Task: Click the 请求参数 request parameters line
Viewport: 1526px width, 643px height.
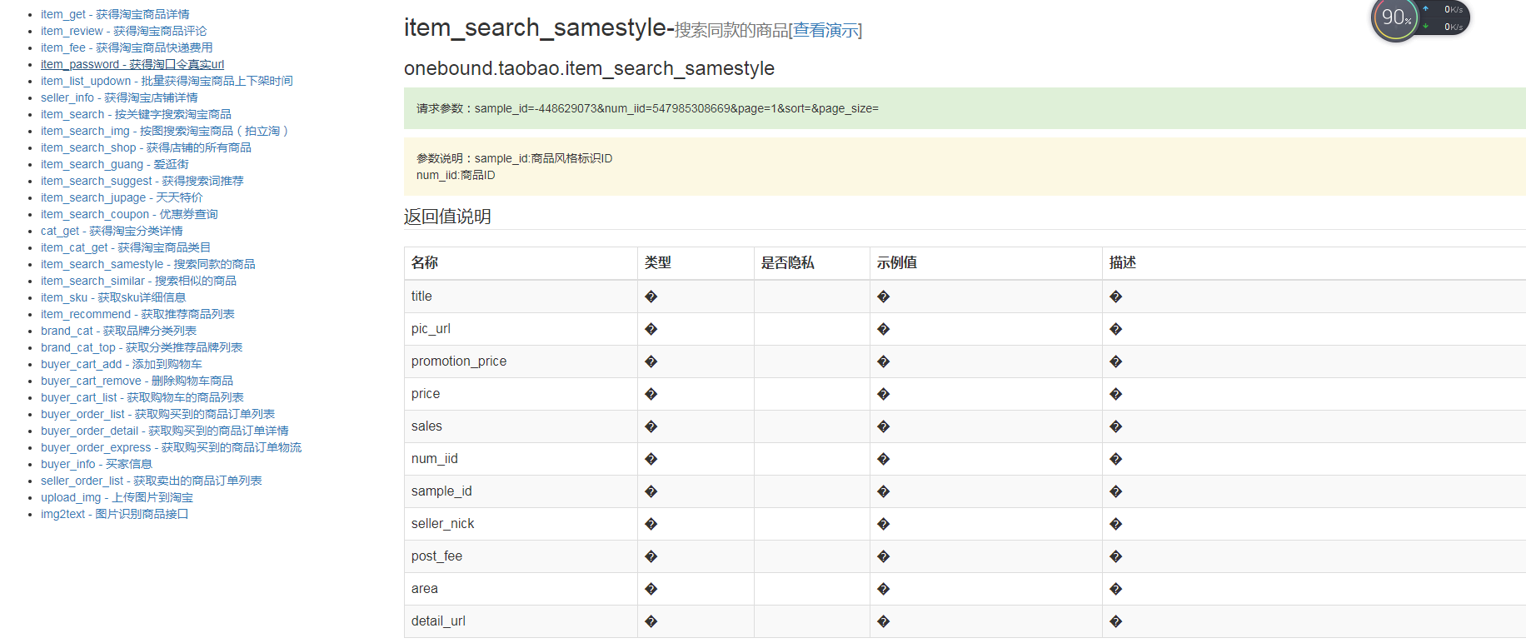Action: tap(647, 108)
